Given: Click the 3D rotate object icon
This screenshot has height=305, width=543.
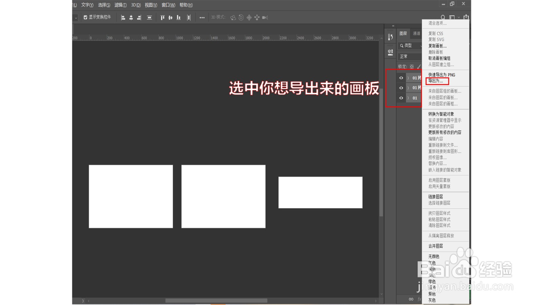Looking at the screenshot, I should 233,18.
